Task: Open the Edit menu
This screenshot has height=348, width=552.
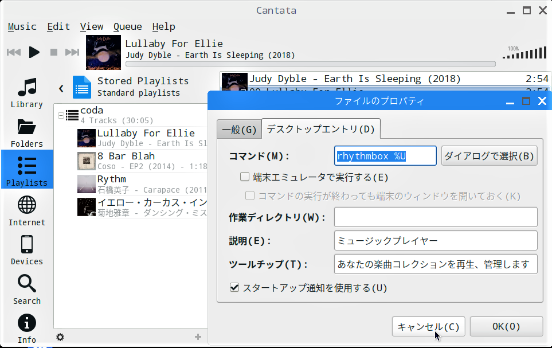Action: tap(58, 27)
